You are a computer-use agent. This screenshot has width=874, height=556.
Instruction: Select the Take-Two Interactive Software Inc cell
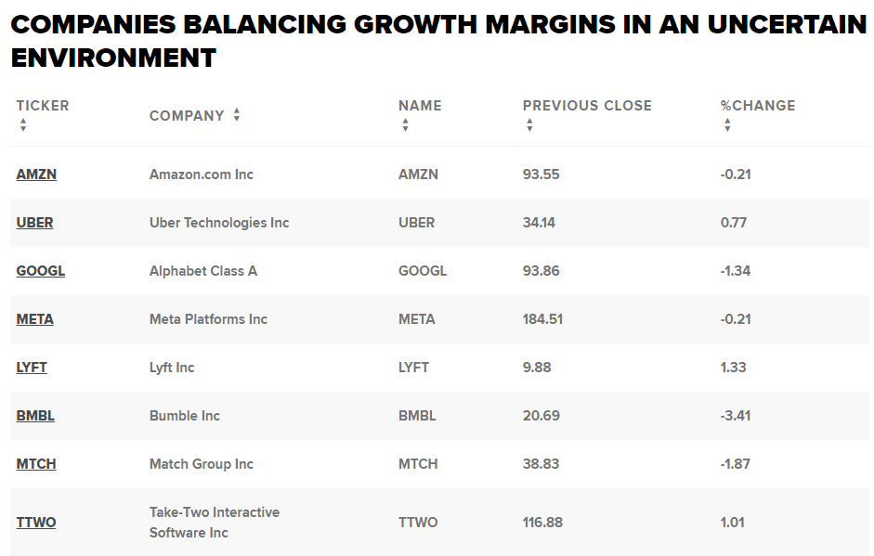click(215, 523)
